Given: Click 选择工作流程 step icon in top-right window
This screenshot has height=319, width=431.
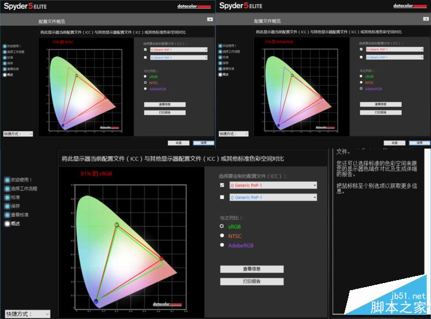Looking at the screenshot, I should pos(220,52).
